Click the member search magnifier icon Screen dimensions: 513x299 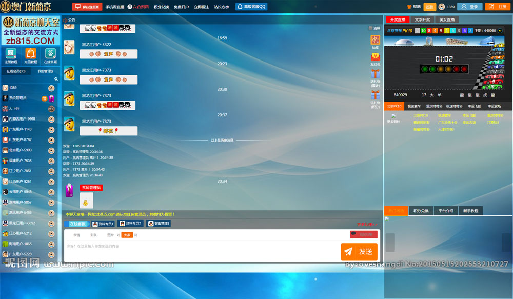(x=56, y=79)
